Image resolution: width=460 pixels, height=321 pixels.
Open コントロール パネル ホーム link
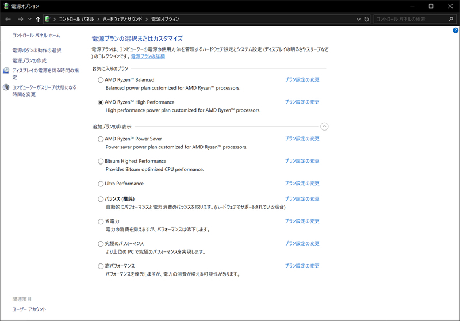[x=36, y=36]
